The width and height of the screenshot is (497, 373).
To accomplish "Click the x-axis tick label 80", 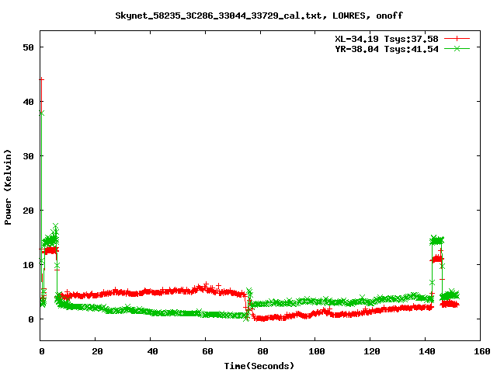I will pyautogui.click(x=262, y=351).
